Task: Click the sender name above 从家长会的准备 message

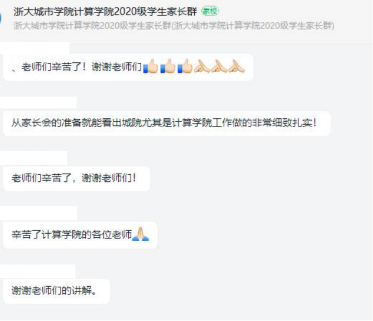Action: [x=38, y=102]
